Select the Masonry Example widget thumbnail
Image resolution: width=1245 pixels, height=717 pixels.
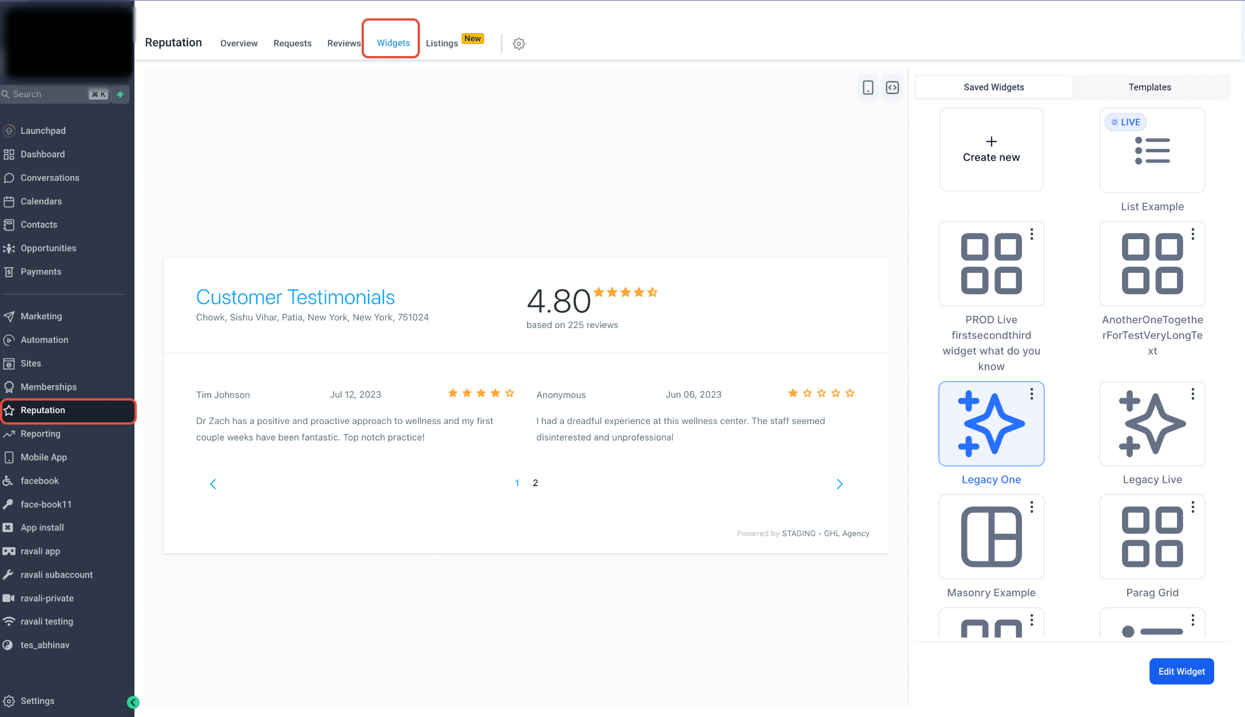[x=991, y=537]
